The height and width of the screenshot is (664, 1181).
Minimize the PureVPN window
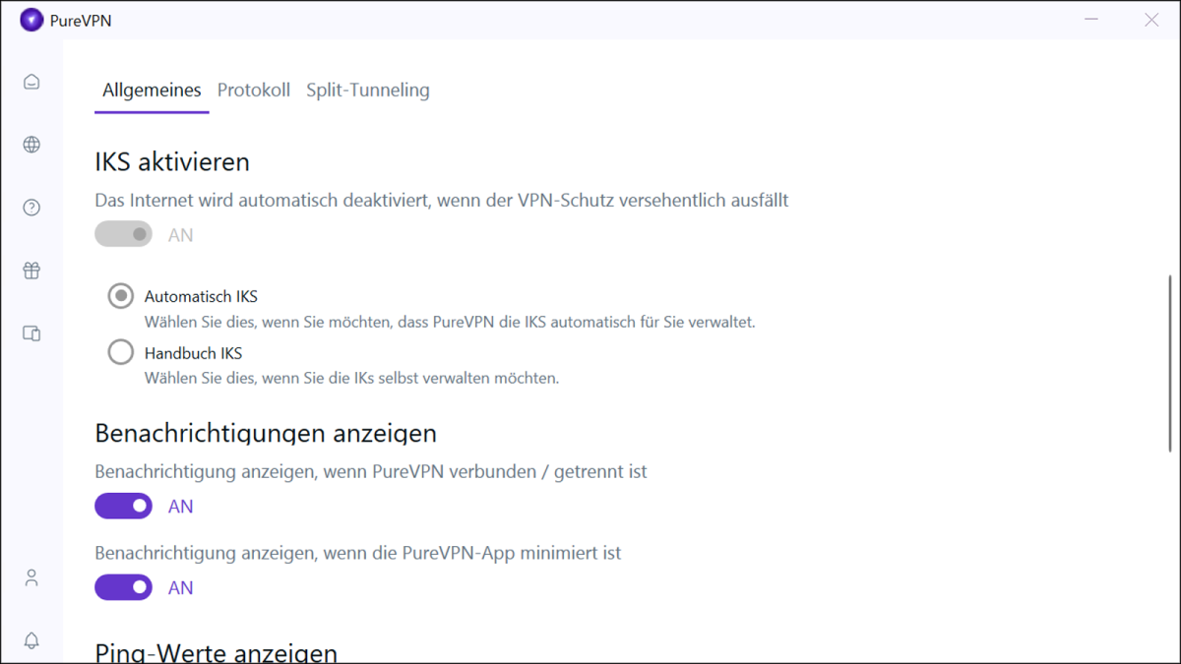1091,20
